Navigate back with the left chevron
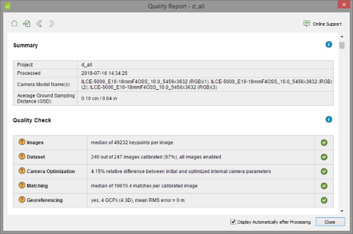The width and height of the screenshot is (353, 234). point(39,24)
